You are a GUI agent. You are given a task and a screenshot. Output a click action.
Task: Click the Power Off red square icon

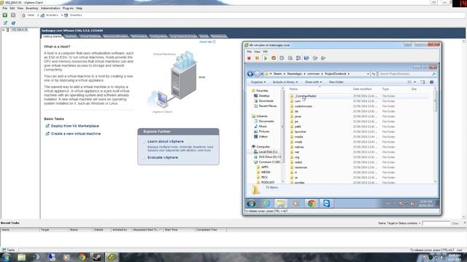coord(249,58)
